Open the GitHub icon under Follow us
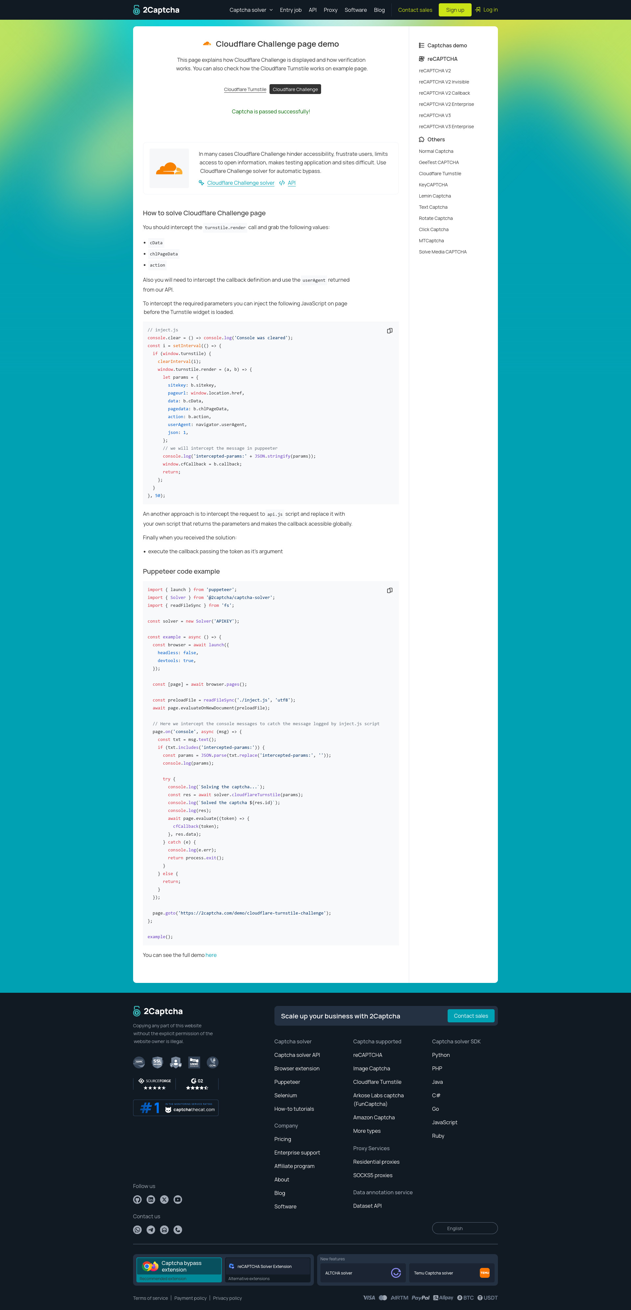Image resolution: width=631 pixels, height=1310 pixels. coord(137,1199)
